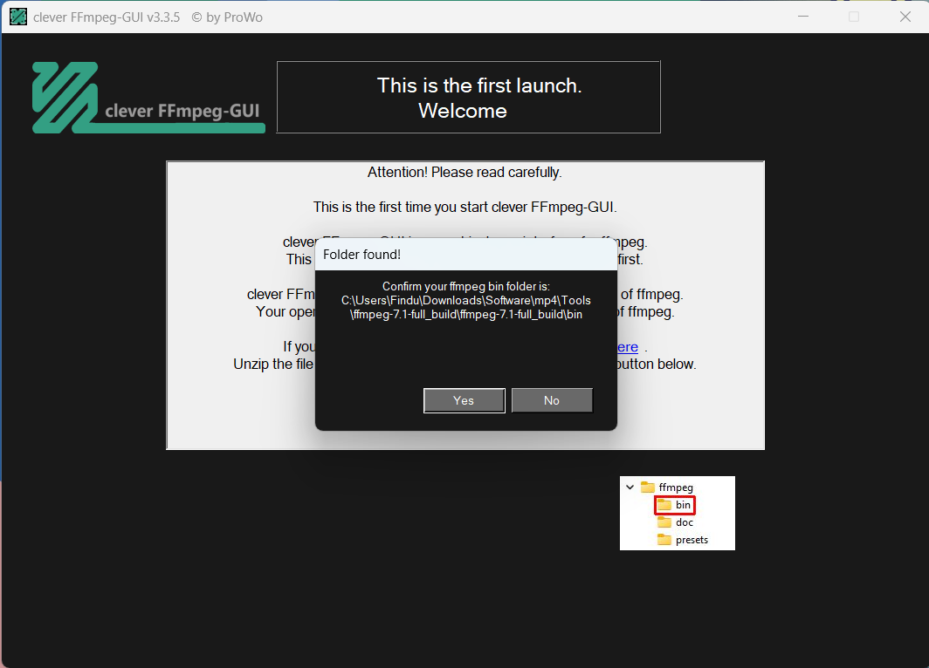This screenshot has width=929, height=668.
Task: Click the app icon in the title bar
Action: 18,17
